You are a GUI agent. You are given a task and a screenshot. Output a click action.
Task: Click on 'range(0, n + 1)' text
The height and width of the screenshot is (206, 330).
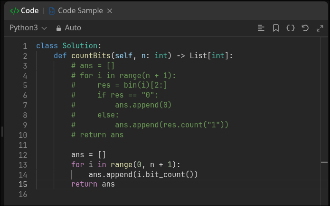point(143,165)
